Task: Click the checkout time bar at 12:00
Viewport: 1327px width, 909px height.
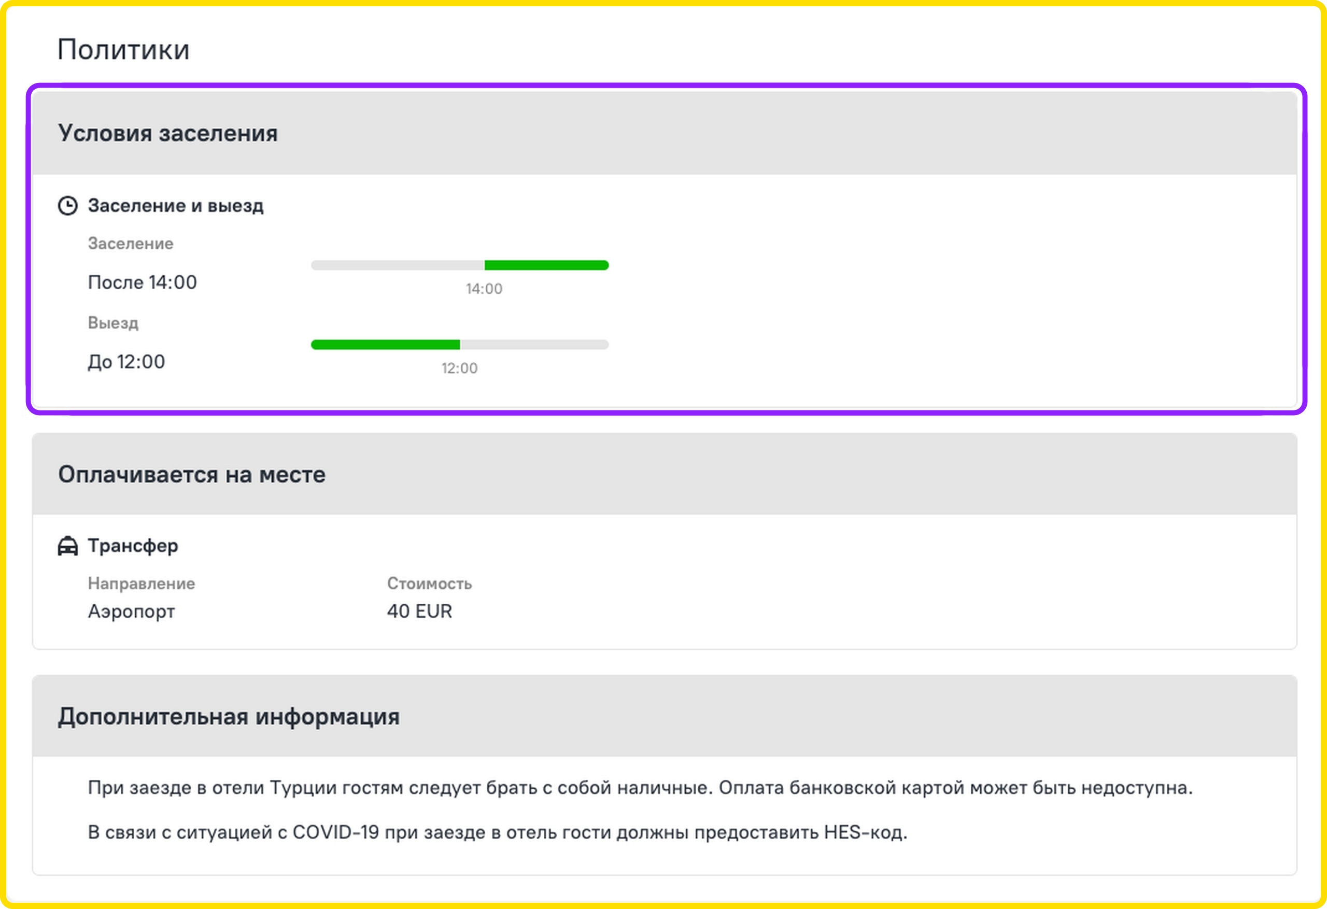Action: pos(460,344)
